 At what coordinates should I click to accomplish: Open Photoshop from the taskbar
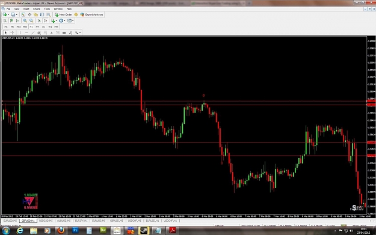[75, 230]
